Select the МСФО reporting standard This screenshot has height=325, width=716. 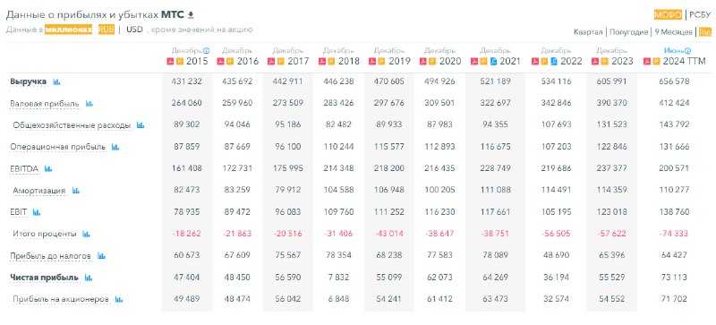point(668,14)
